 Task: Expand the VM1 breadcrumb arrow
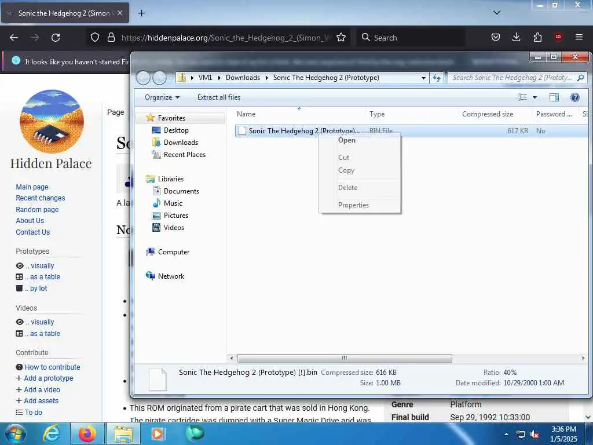click(219, 78)
